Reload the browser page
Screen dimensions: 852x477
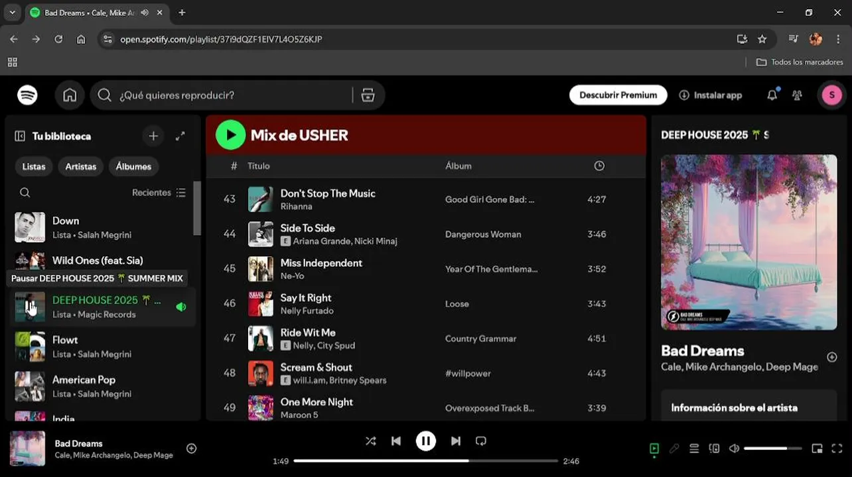(x=58, y=39)
